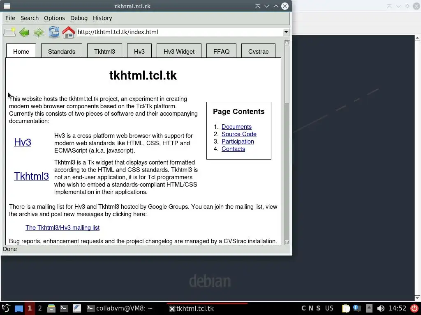Click the vertical scrollbar thumb in Hv3
Image resolution: width=421 pixels, height=315 pixels.
tap(287, 75)
